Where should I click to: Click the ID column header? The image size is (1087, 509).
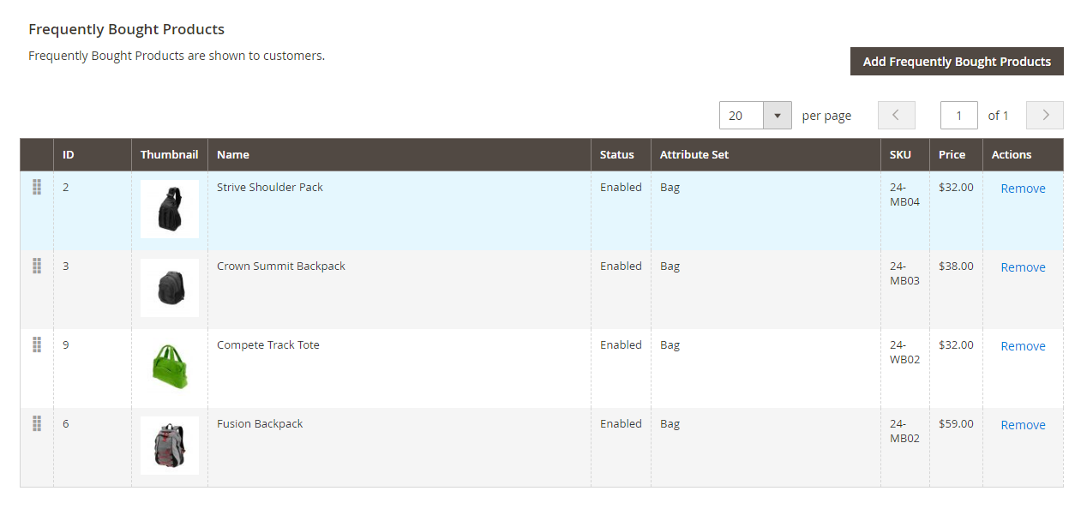pyautogui.click(x=93, y=154)
